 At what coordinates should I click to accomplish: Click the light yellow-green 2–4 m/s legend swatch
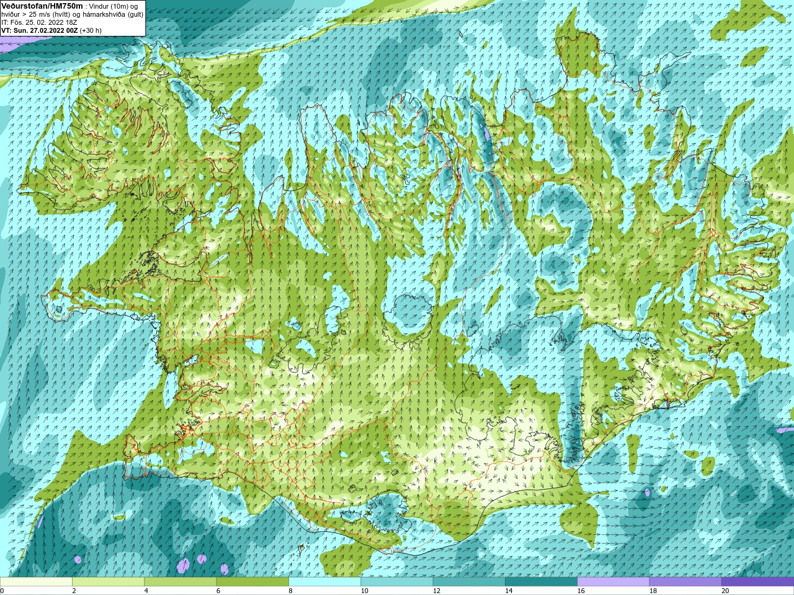[108, 582]
